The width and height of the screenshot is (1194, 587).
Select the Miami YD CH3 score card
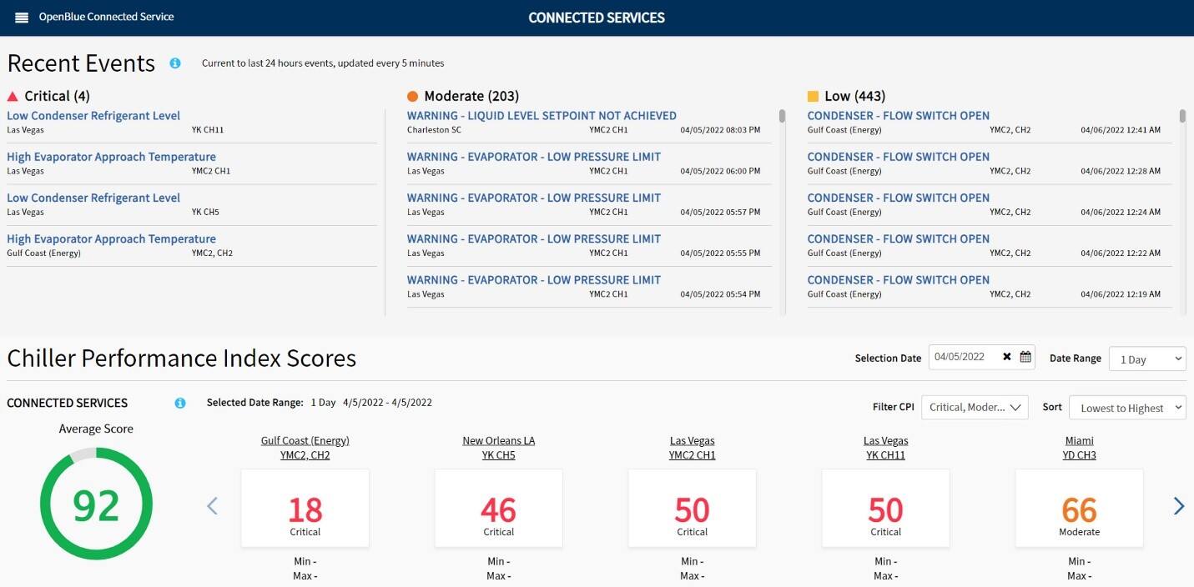(x=1079, y=508)
